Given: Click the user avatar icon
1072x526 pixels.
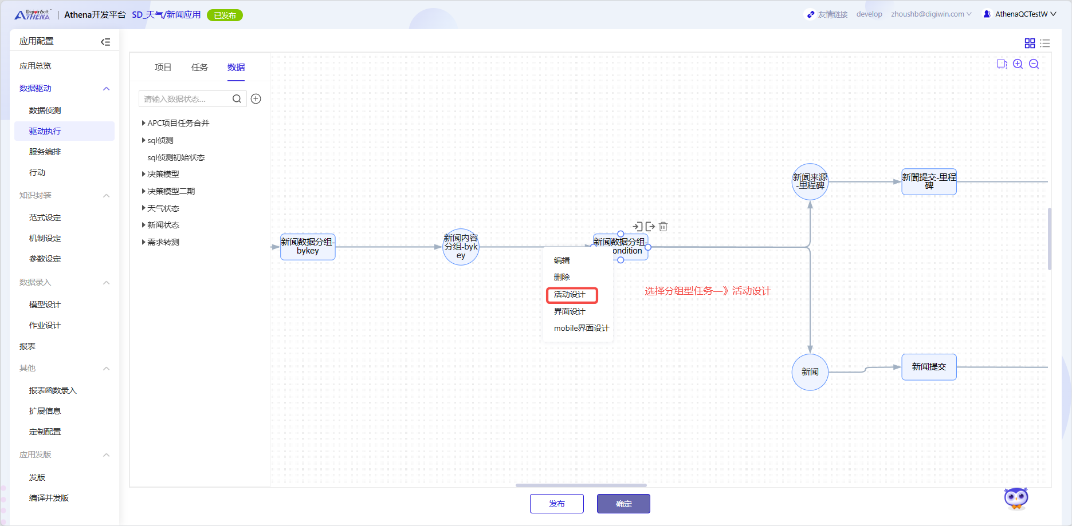Looking at the screenshot, I should point(987,14).
